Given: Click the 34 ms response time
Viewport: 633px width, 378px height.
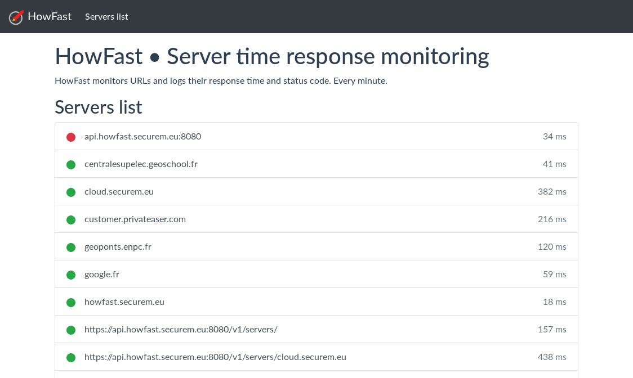Looking at the screenshot, I should coord(554,136).
